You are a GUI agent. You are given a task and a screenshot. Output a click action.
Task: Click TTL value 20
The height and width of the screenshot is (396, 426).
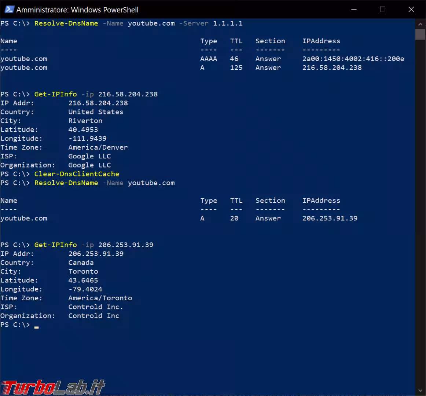pyautogui.click(x=234, y=218)
